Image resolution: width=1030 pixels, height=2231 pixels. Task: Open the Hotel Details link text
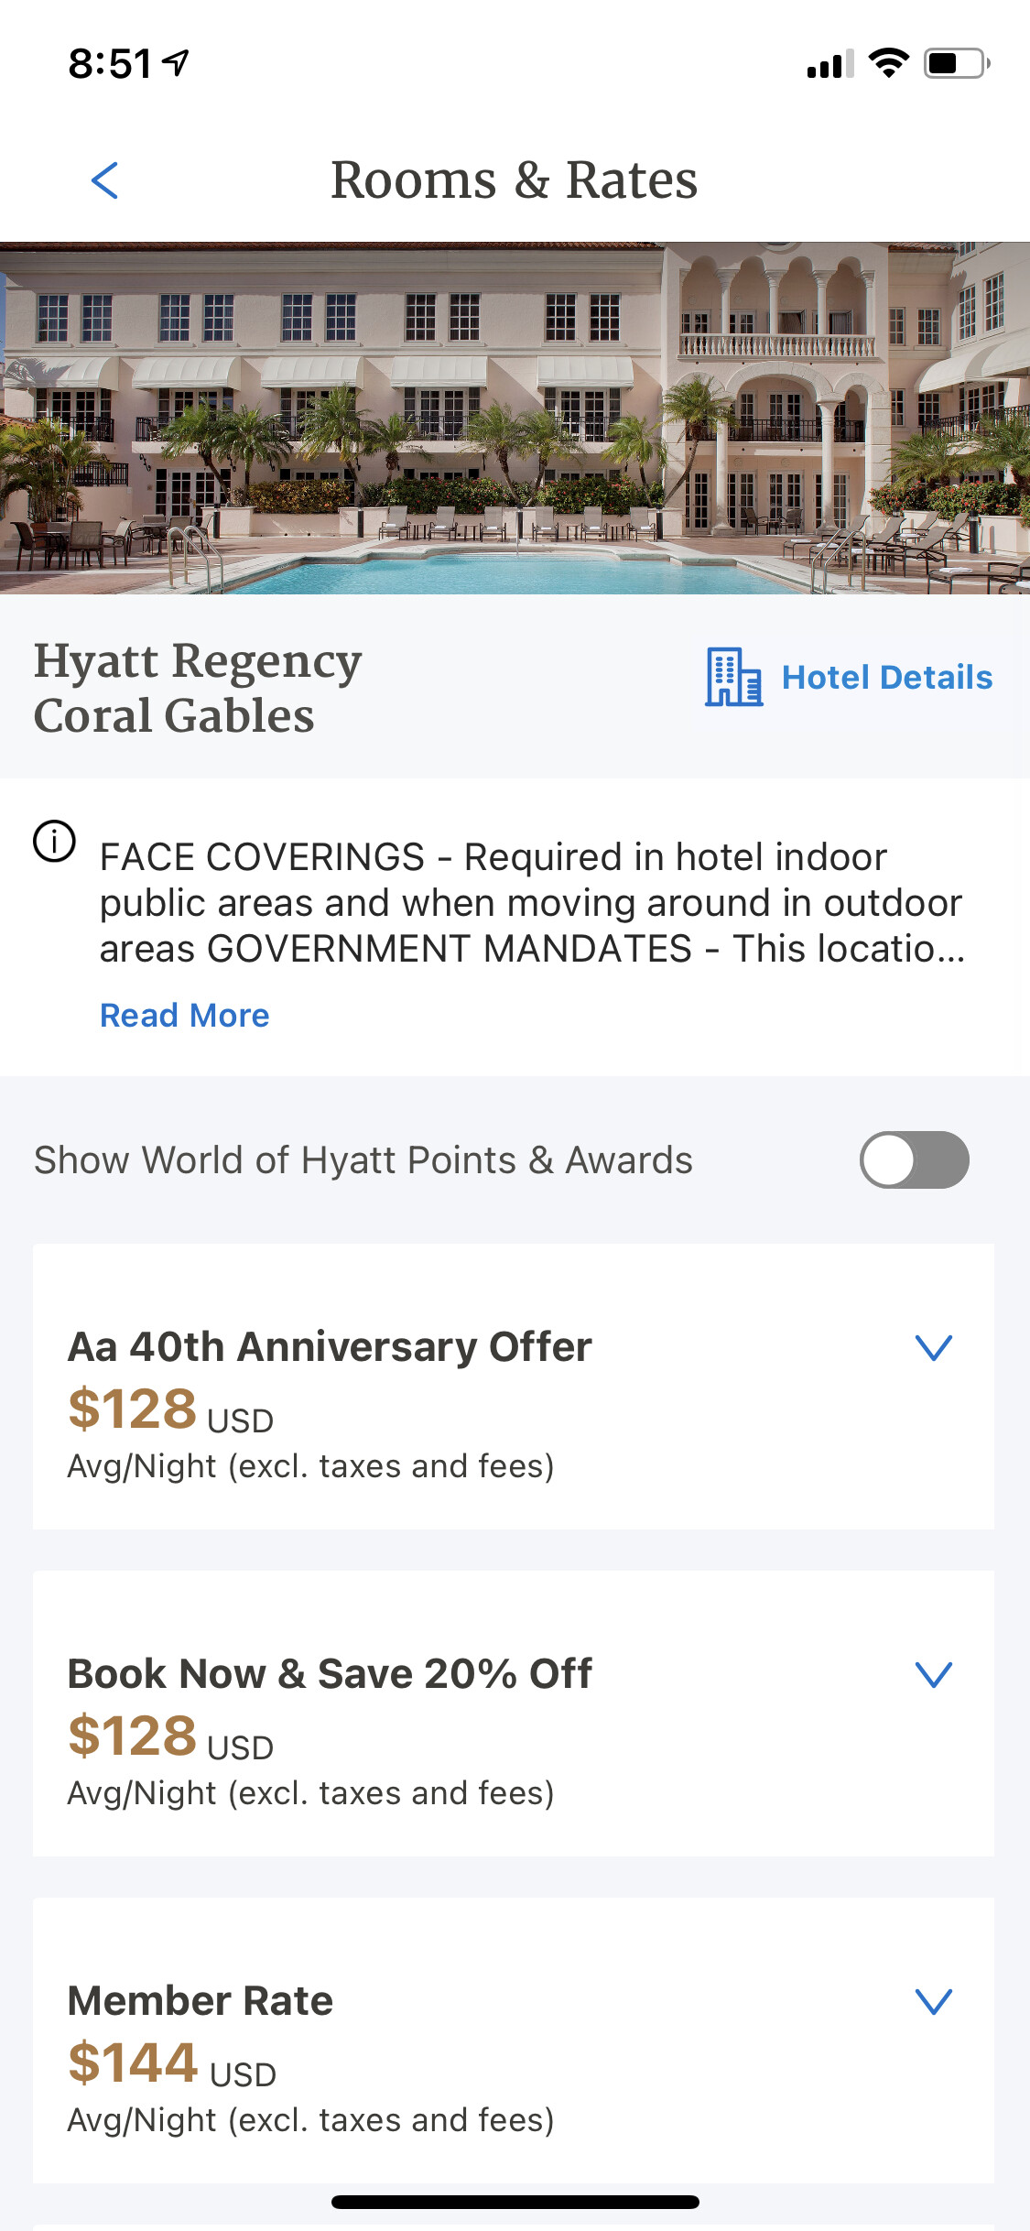click(886, 678)
